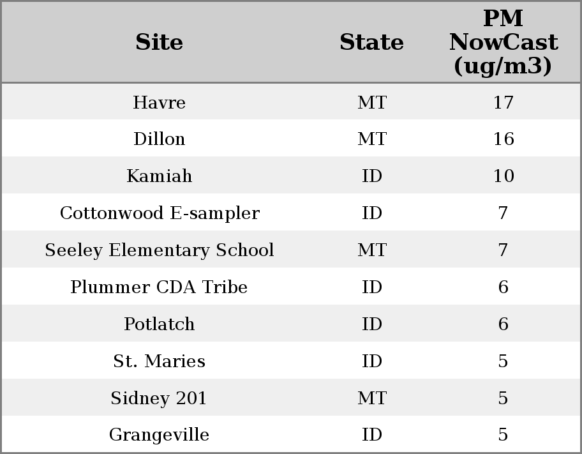Click Kamiah's PM NowCast value 10

point(503,176)
